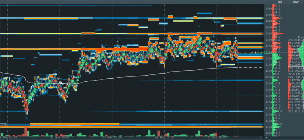
Task: Click the 01 Nov 12:00 time label
Action: [112, 137]
